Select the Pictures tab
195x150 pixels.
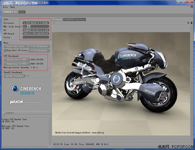point(57,19)
